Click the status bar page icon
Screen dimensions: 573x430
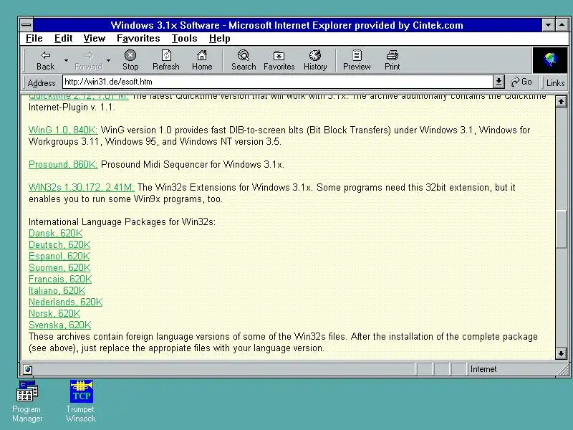tap(27, 369)
